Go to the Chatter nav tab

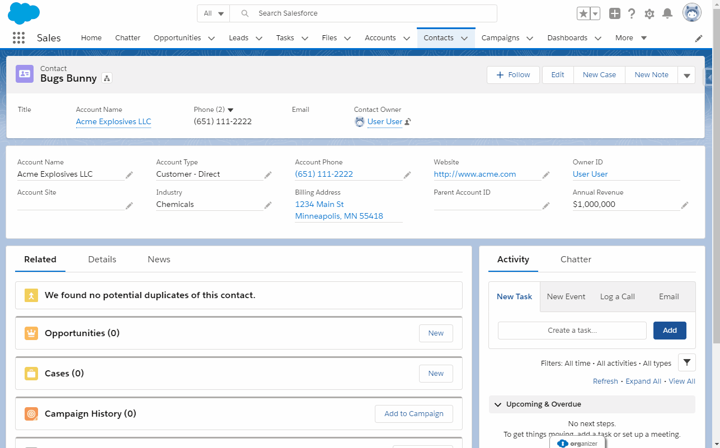(128, 38)
